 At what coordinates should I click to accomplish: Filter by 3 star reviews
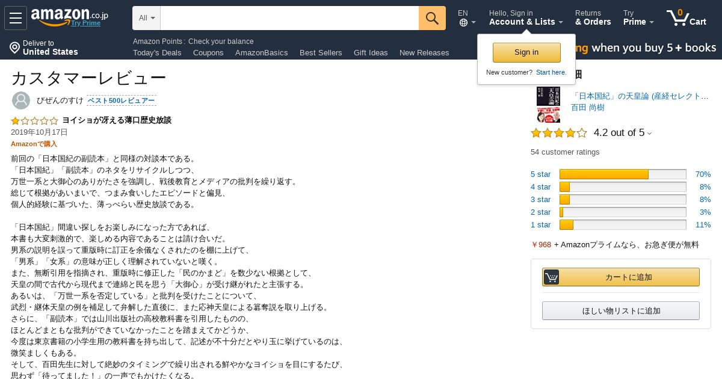click(540, 200)
